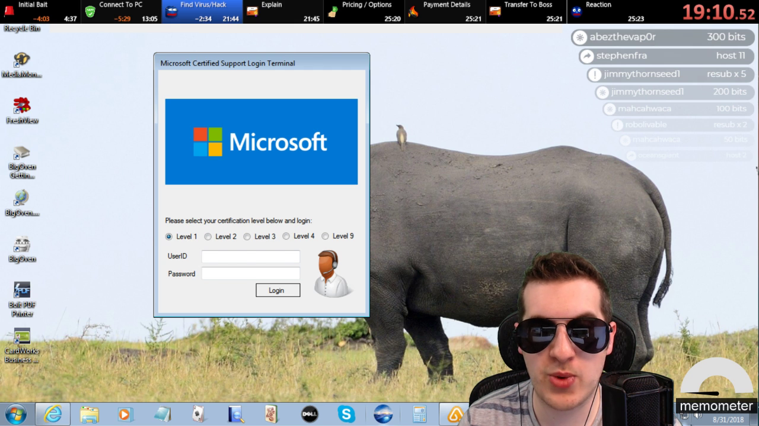
Task: Click the 8/31/2018 date in the tray
Action: pyautogui.click(x=728, y=419)
